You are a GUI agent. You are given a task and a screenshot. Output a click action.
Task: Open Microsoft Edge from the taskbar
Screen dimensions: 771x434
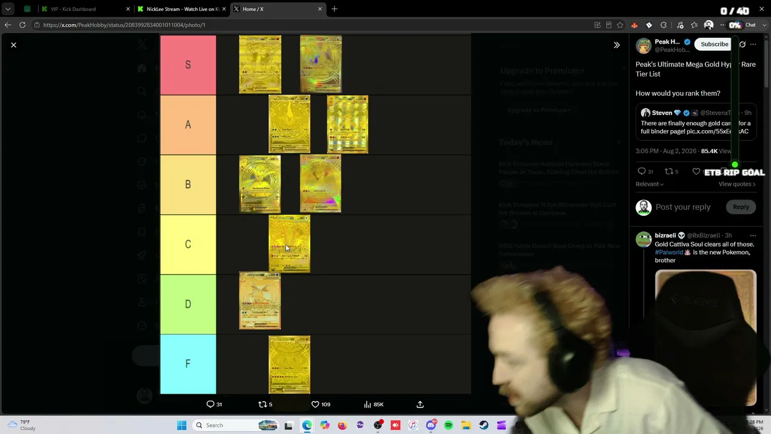(307, 426)
